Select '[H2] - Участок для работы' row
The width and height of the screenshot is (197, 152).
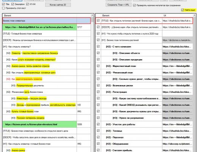pyautogui.click(x=144, y=124)
